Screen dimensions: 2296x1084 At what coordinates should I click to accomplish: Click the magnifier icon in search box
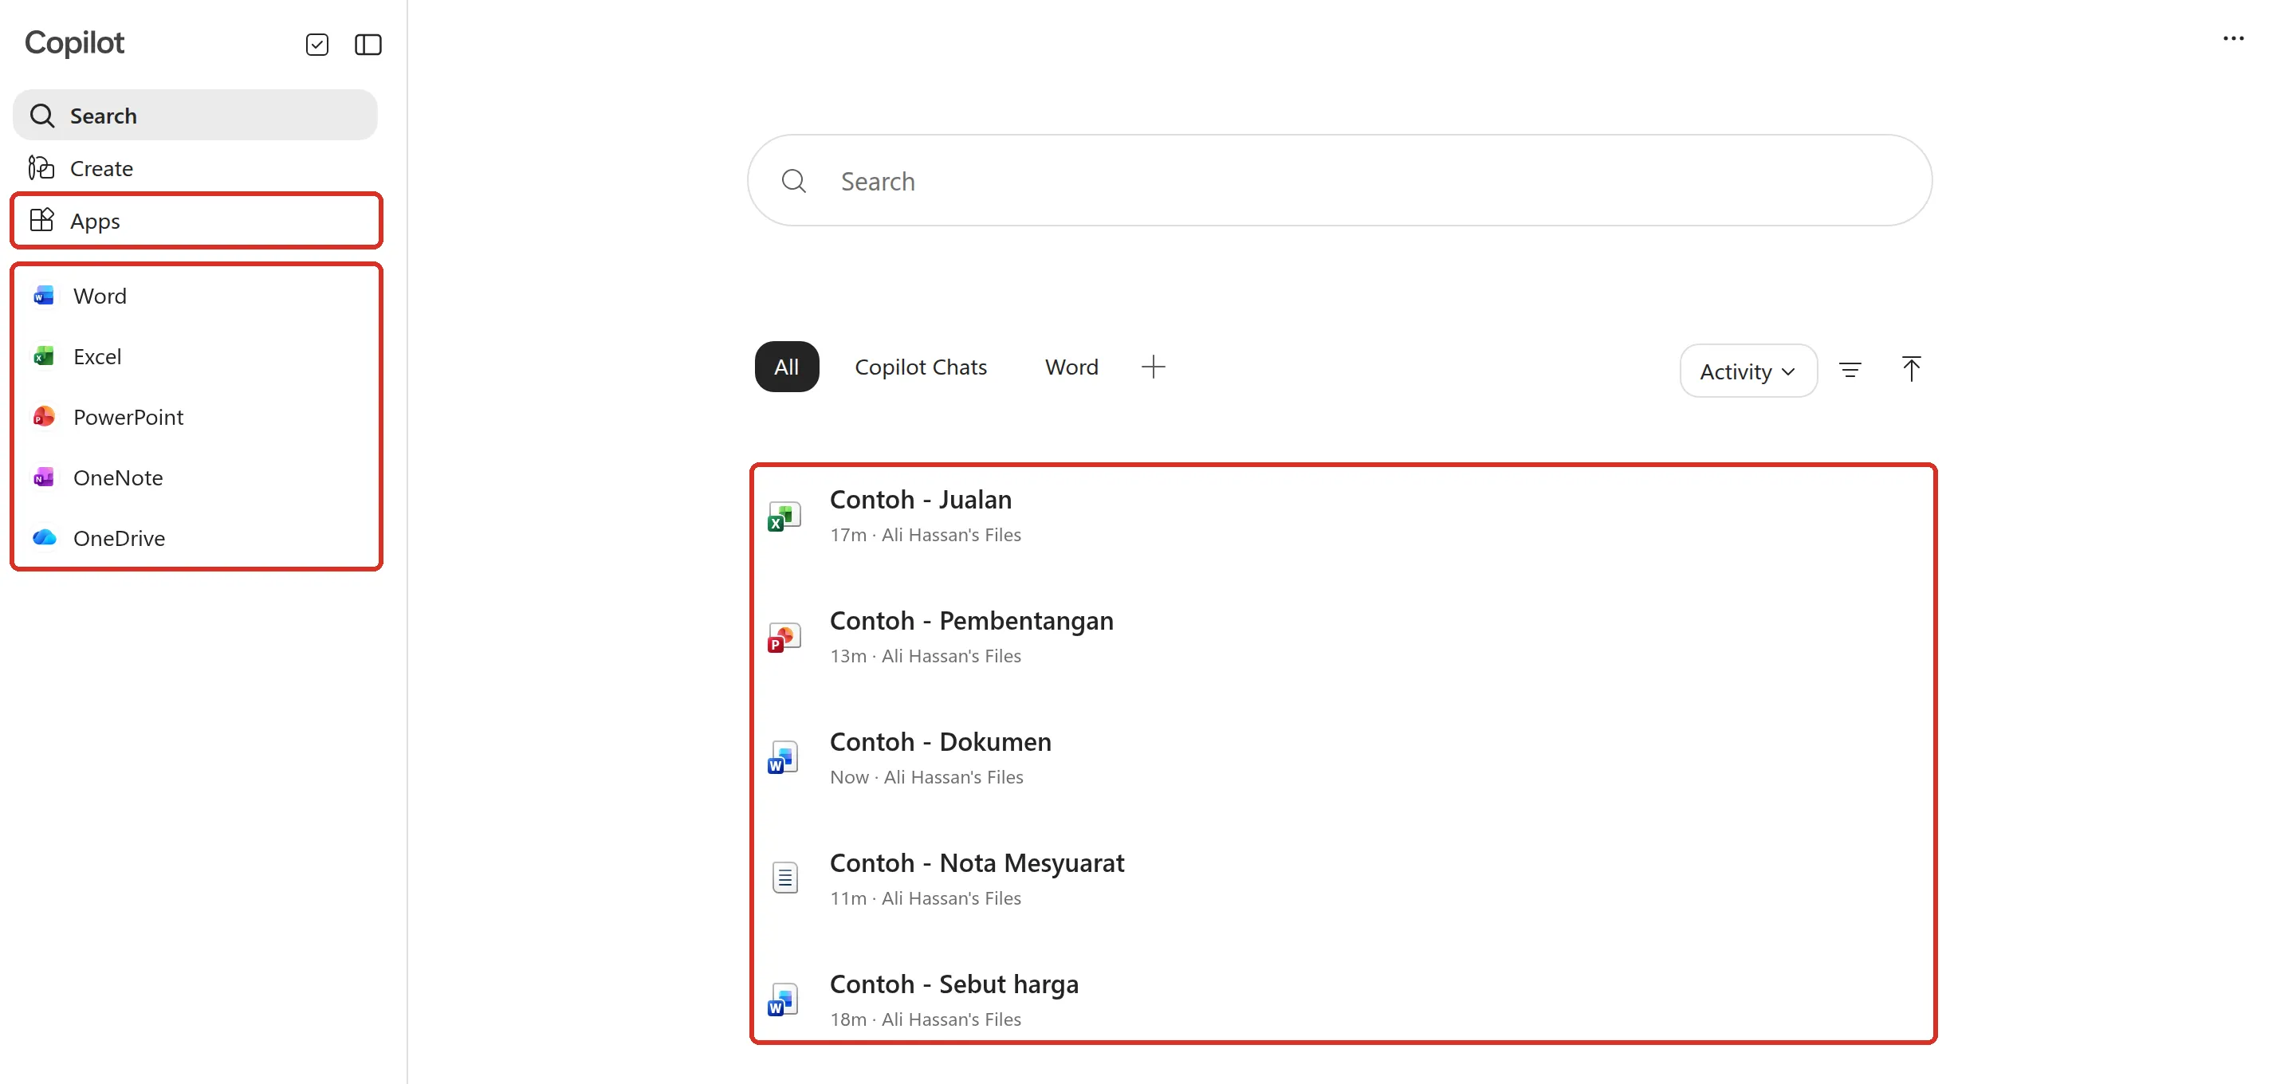coord(793,181)
